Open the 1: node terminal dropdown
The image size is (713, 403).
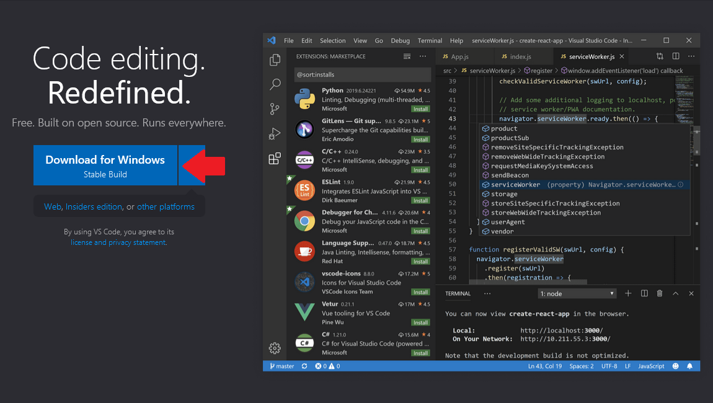[577, 293]
